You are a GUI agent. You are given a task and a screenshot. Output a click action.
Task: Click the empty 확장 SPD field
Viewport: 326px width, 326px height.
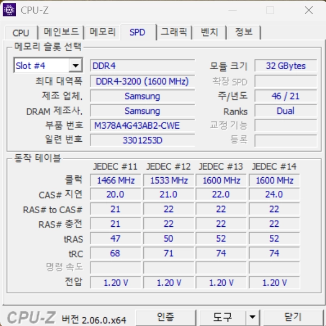click(286, 81)
